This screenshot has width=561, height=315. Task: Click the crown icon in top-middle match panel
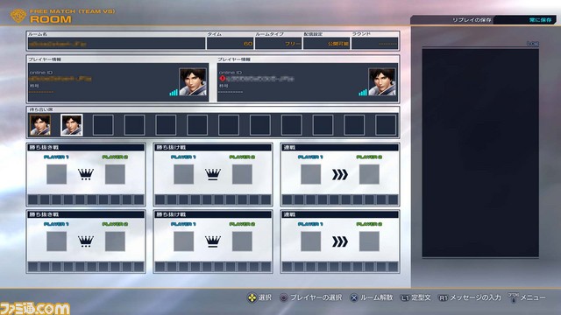213,174
